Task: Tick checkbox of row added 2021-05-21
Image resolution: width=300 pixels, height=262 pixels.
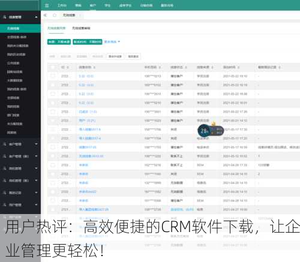Action: pyautogui.click(x=53, y=121)
